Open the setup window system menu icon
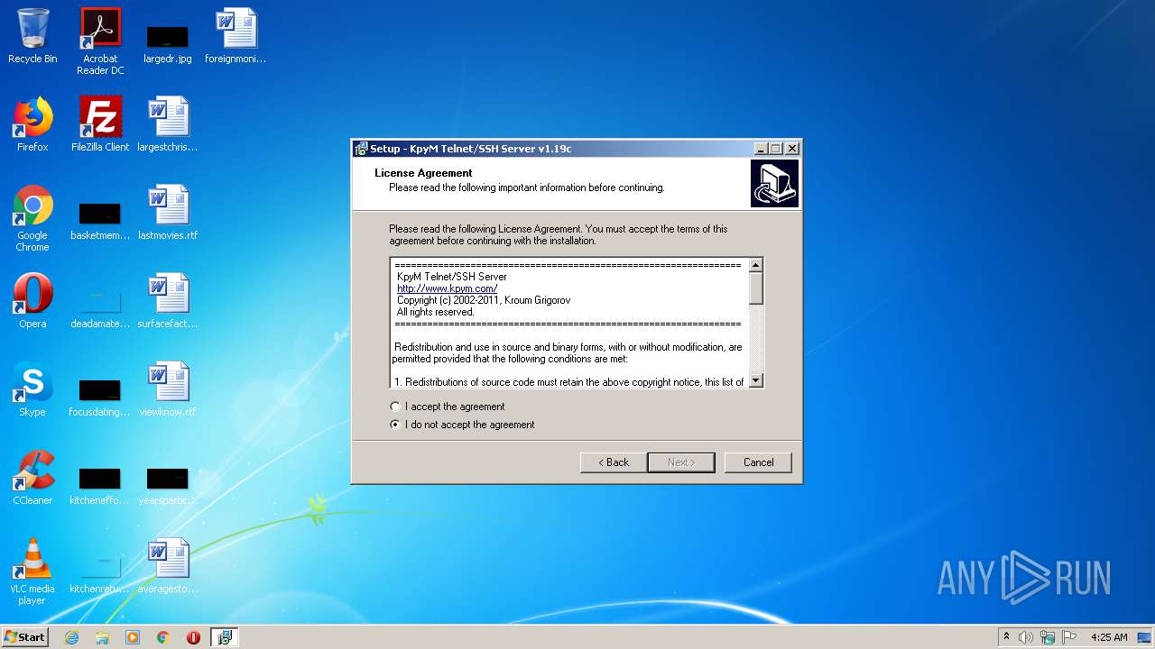 [x=361, y=149]
